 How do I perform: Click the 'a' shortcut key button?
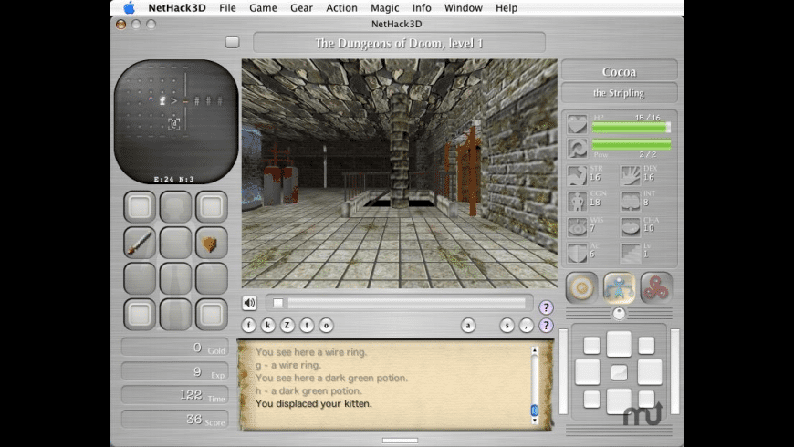468,325
